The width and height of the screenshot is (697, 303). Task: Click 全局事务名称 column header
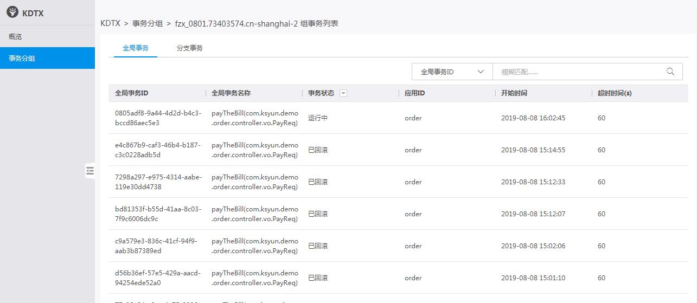[x=231, y=93]
